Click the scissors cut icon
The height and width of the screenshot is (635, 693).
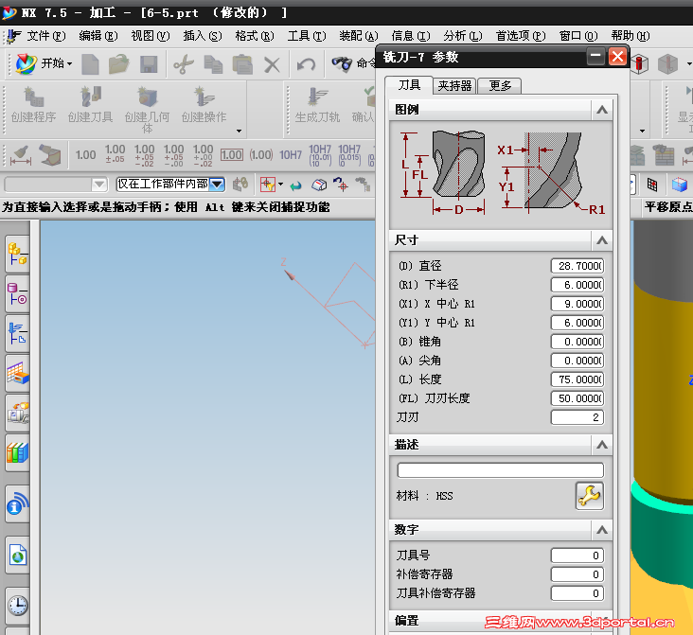[184, 64]
